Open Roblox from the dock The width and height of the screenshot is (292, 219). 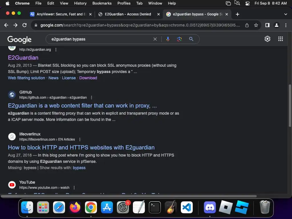pos(226,207)
